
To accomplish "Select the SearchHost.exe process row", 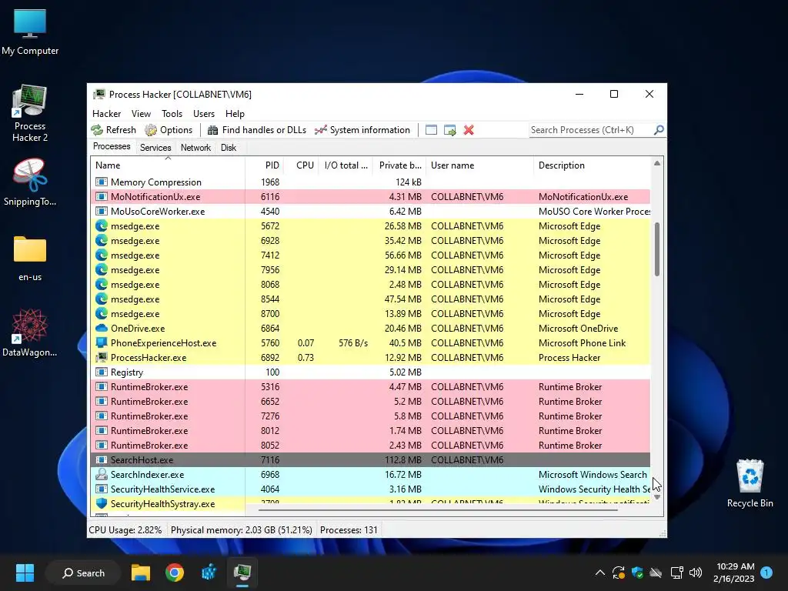I will tap(370, 460).
